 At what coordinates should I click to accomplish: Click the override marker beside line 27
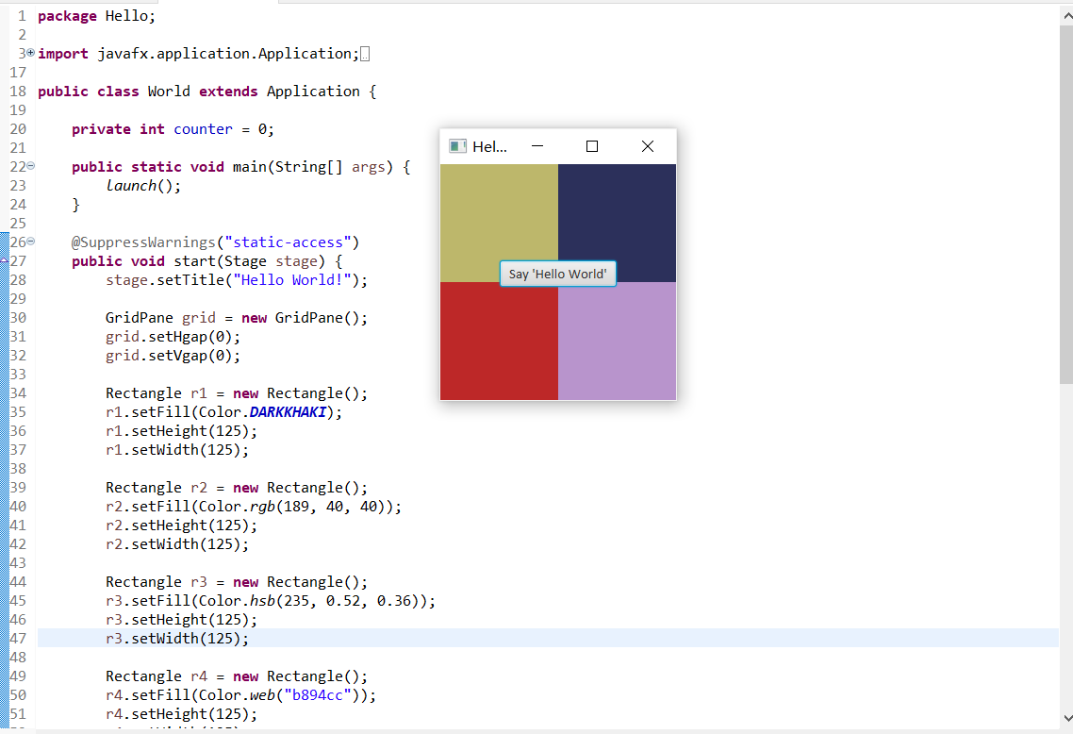(x=4, y=261)
